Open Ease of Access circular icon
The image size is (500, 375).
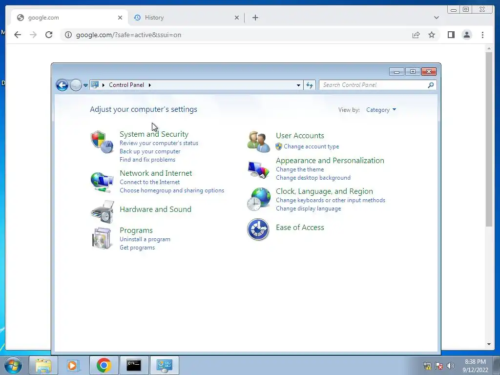click(258, 229)
